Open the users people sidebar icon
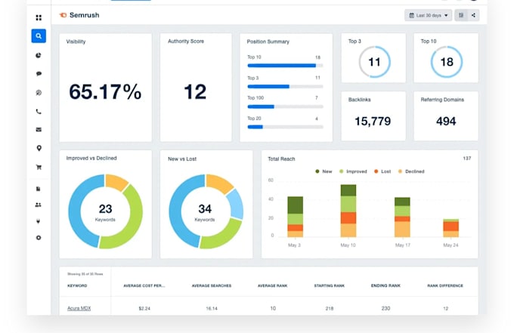This screenshot has height=333, width=514. 39,205
